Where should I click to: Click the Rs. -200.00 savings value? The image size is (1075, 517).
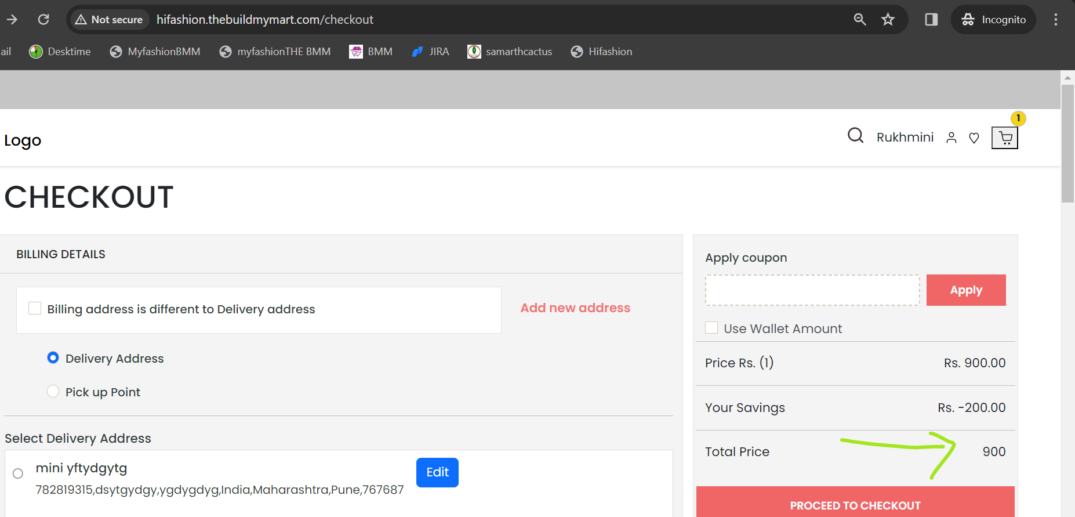pos(972,408)
